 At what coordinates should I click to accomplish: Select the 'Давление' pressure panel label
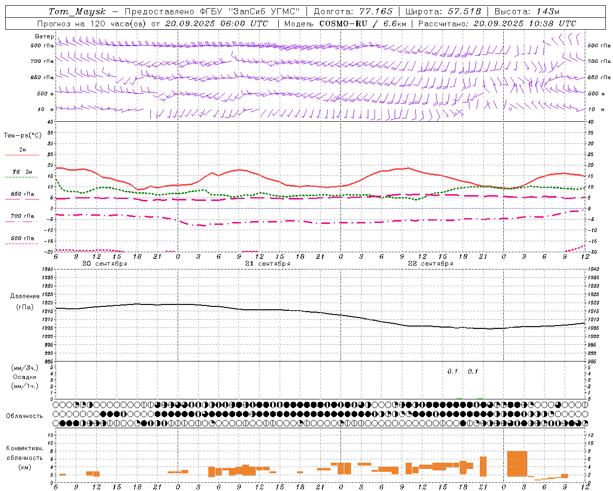point(25,296)
